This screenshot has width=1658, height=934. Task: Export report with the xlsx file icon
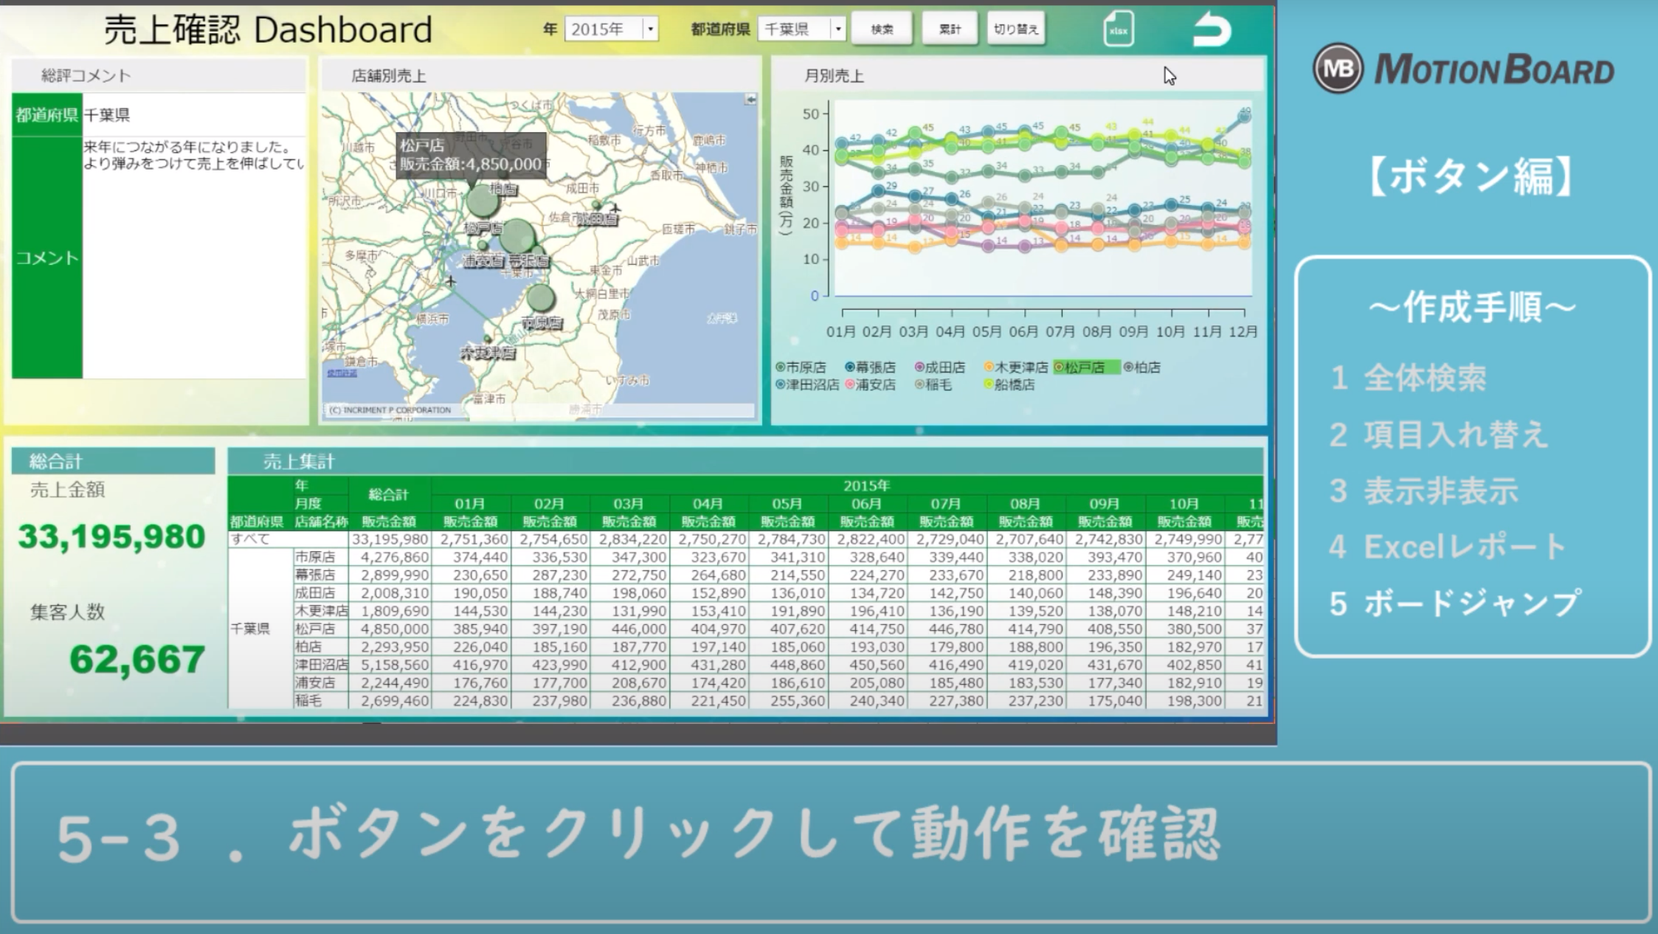[1118, 30]
